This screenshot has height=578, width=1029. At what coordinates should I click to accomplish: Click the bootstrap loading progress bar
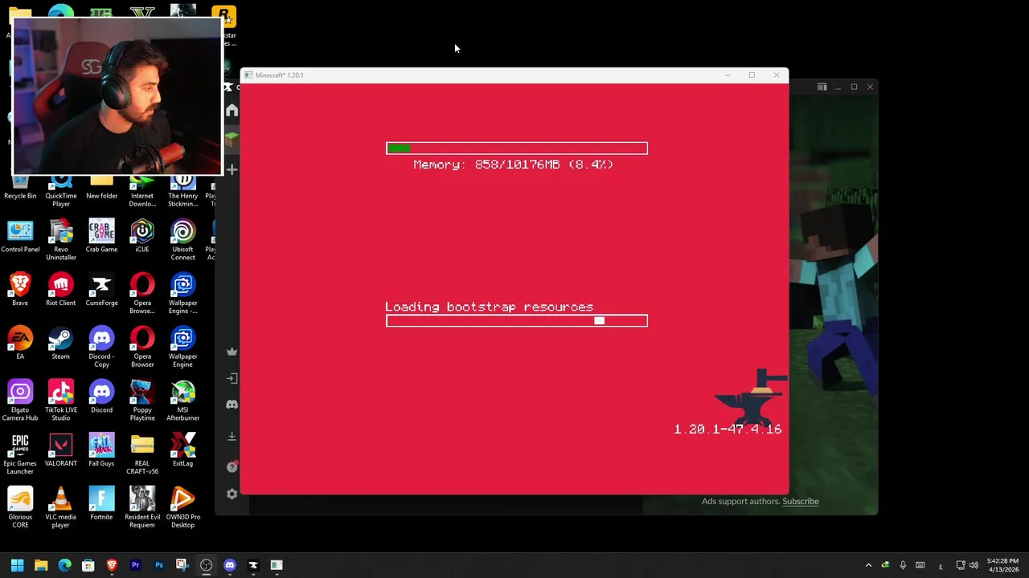(x=516, y=321)
